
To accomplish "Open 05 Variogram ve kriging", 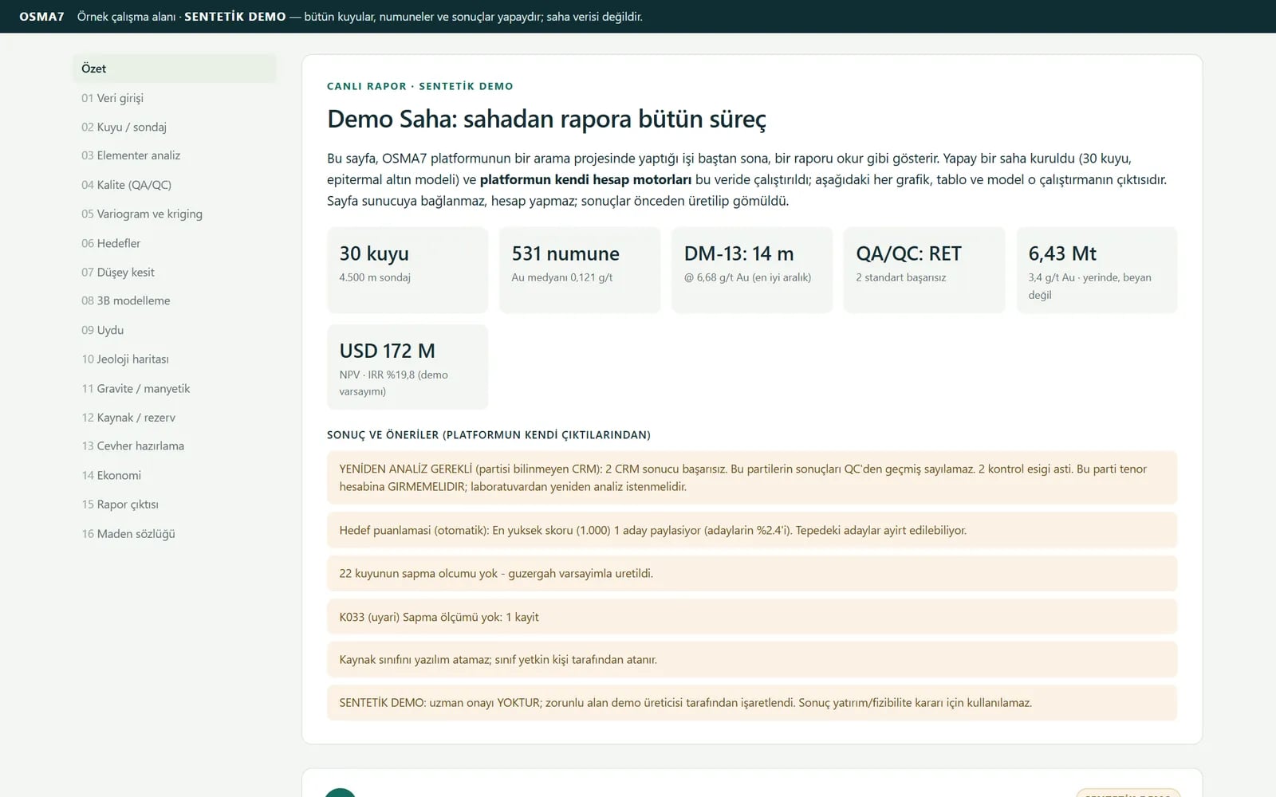I will 142,214.
